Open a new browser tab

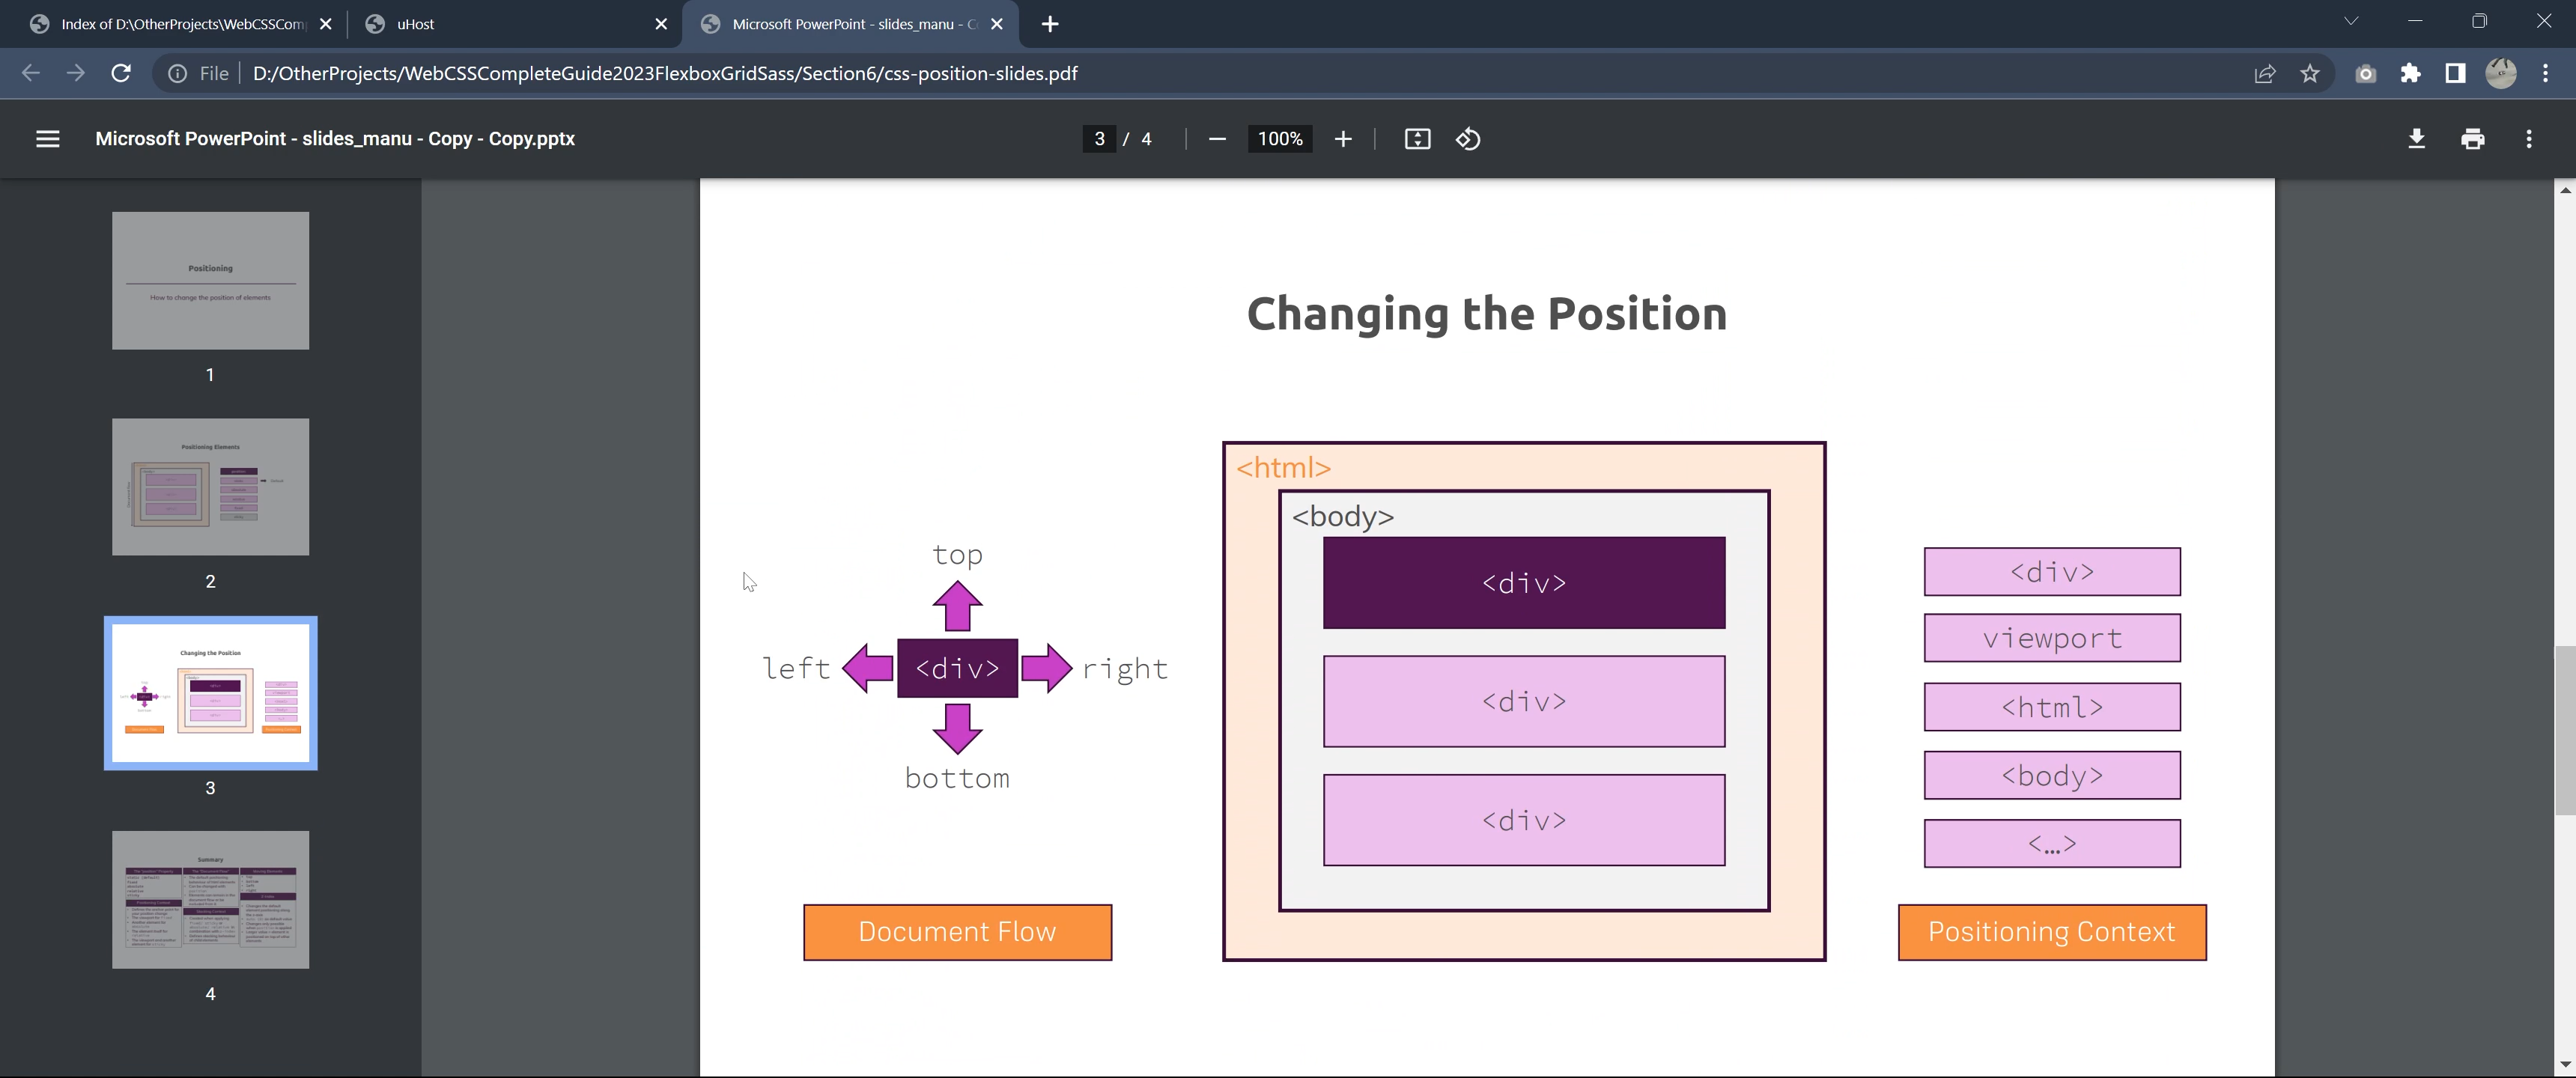pyautogui.click(x=1049, y=24)
